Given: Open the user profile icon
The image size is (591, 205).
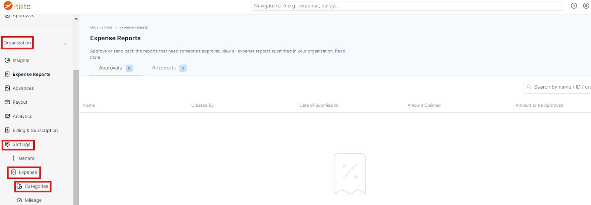Looking at the screenshot, I should coord(586,6).
